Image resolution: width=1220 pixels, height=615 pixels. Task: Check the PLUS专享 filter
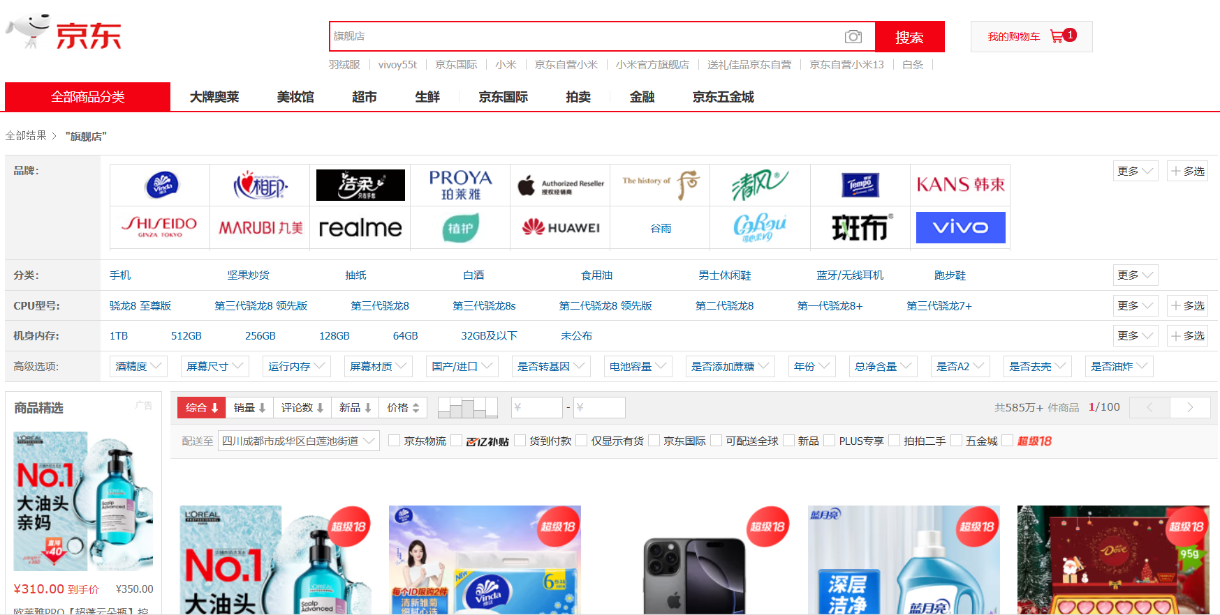830,441
